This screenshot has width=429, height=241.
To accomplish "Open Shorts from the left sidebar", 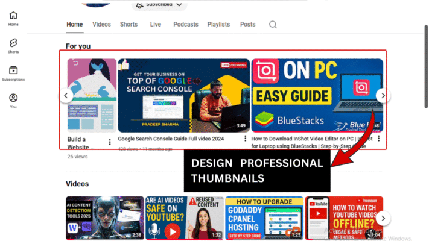I will (x=13, y=46).
